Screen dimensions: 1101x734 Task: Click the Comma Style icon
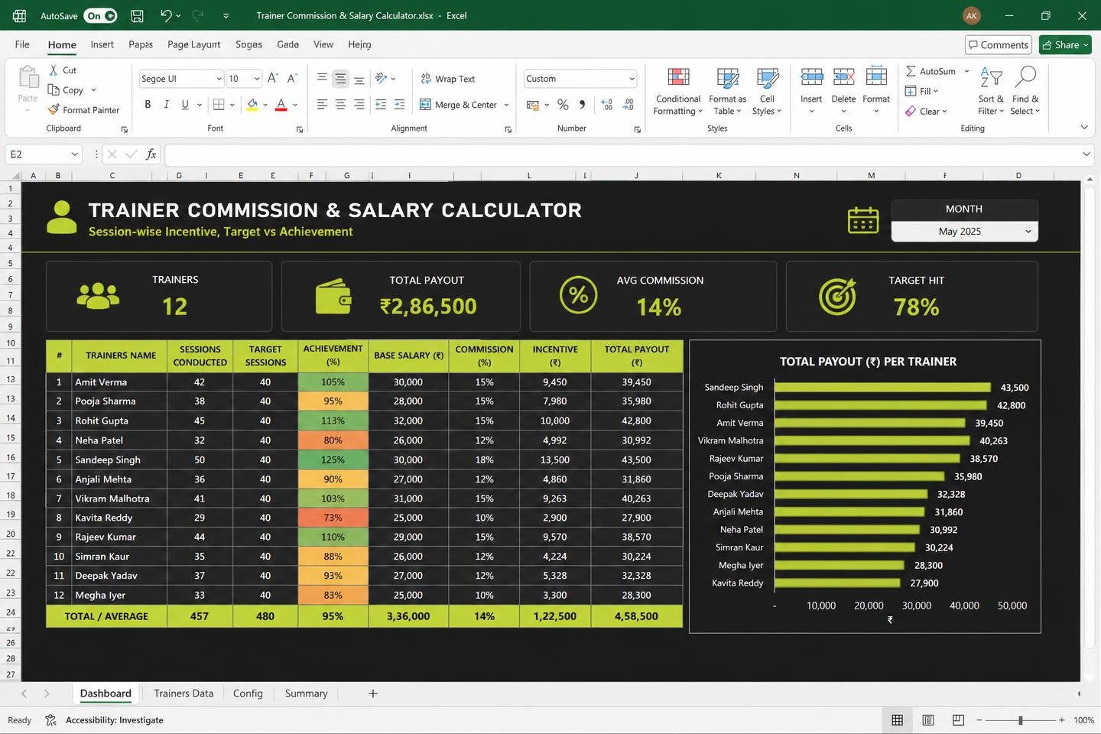(x=582, y=105)
